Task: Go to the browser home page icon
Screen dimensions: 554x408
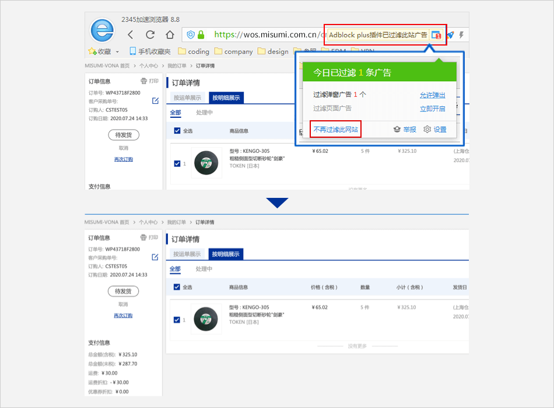Action: [170, 35]
